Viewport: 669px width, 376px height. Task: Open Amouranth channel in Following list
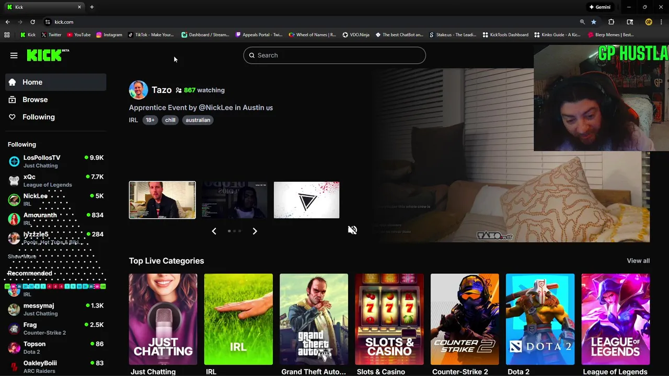[x=56, y=218]
